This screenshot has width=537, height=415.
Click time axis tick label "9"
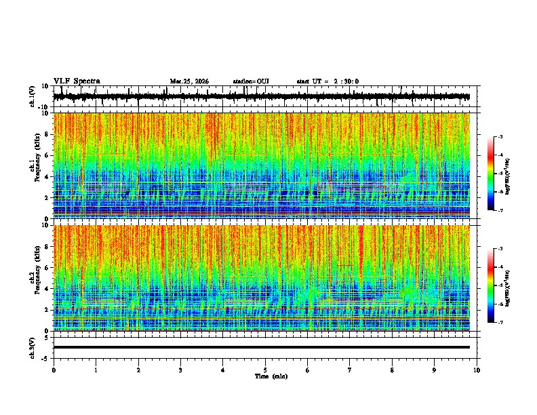tap(434, 370)
